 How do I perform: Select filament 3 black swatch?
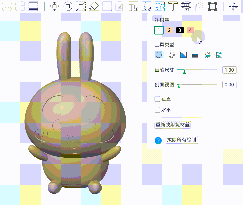click(x=180, y=30)
